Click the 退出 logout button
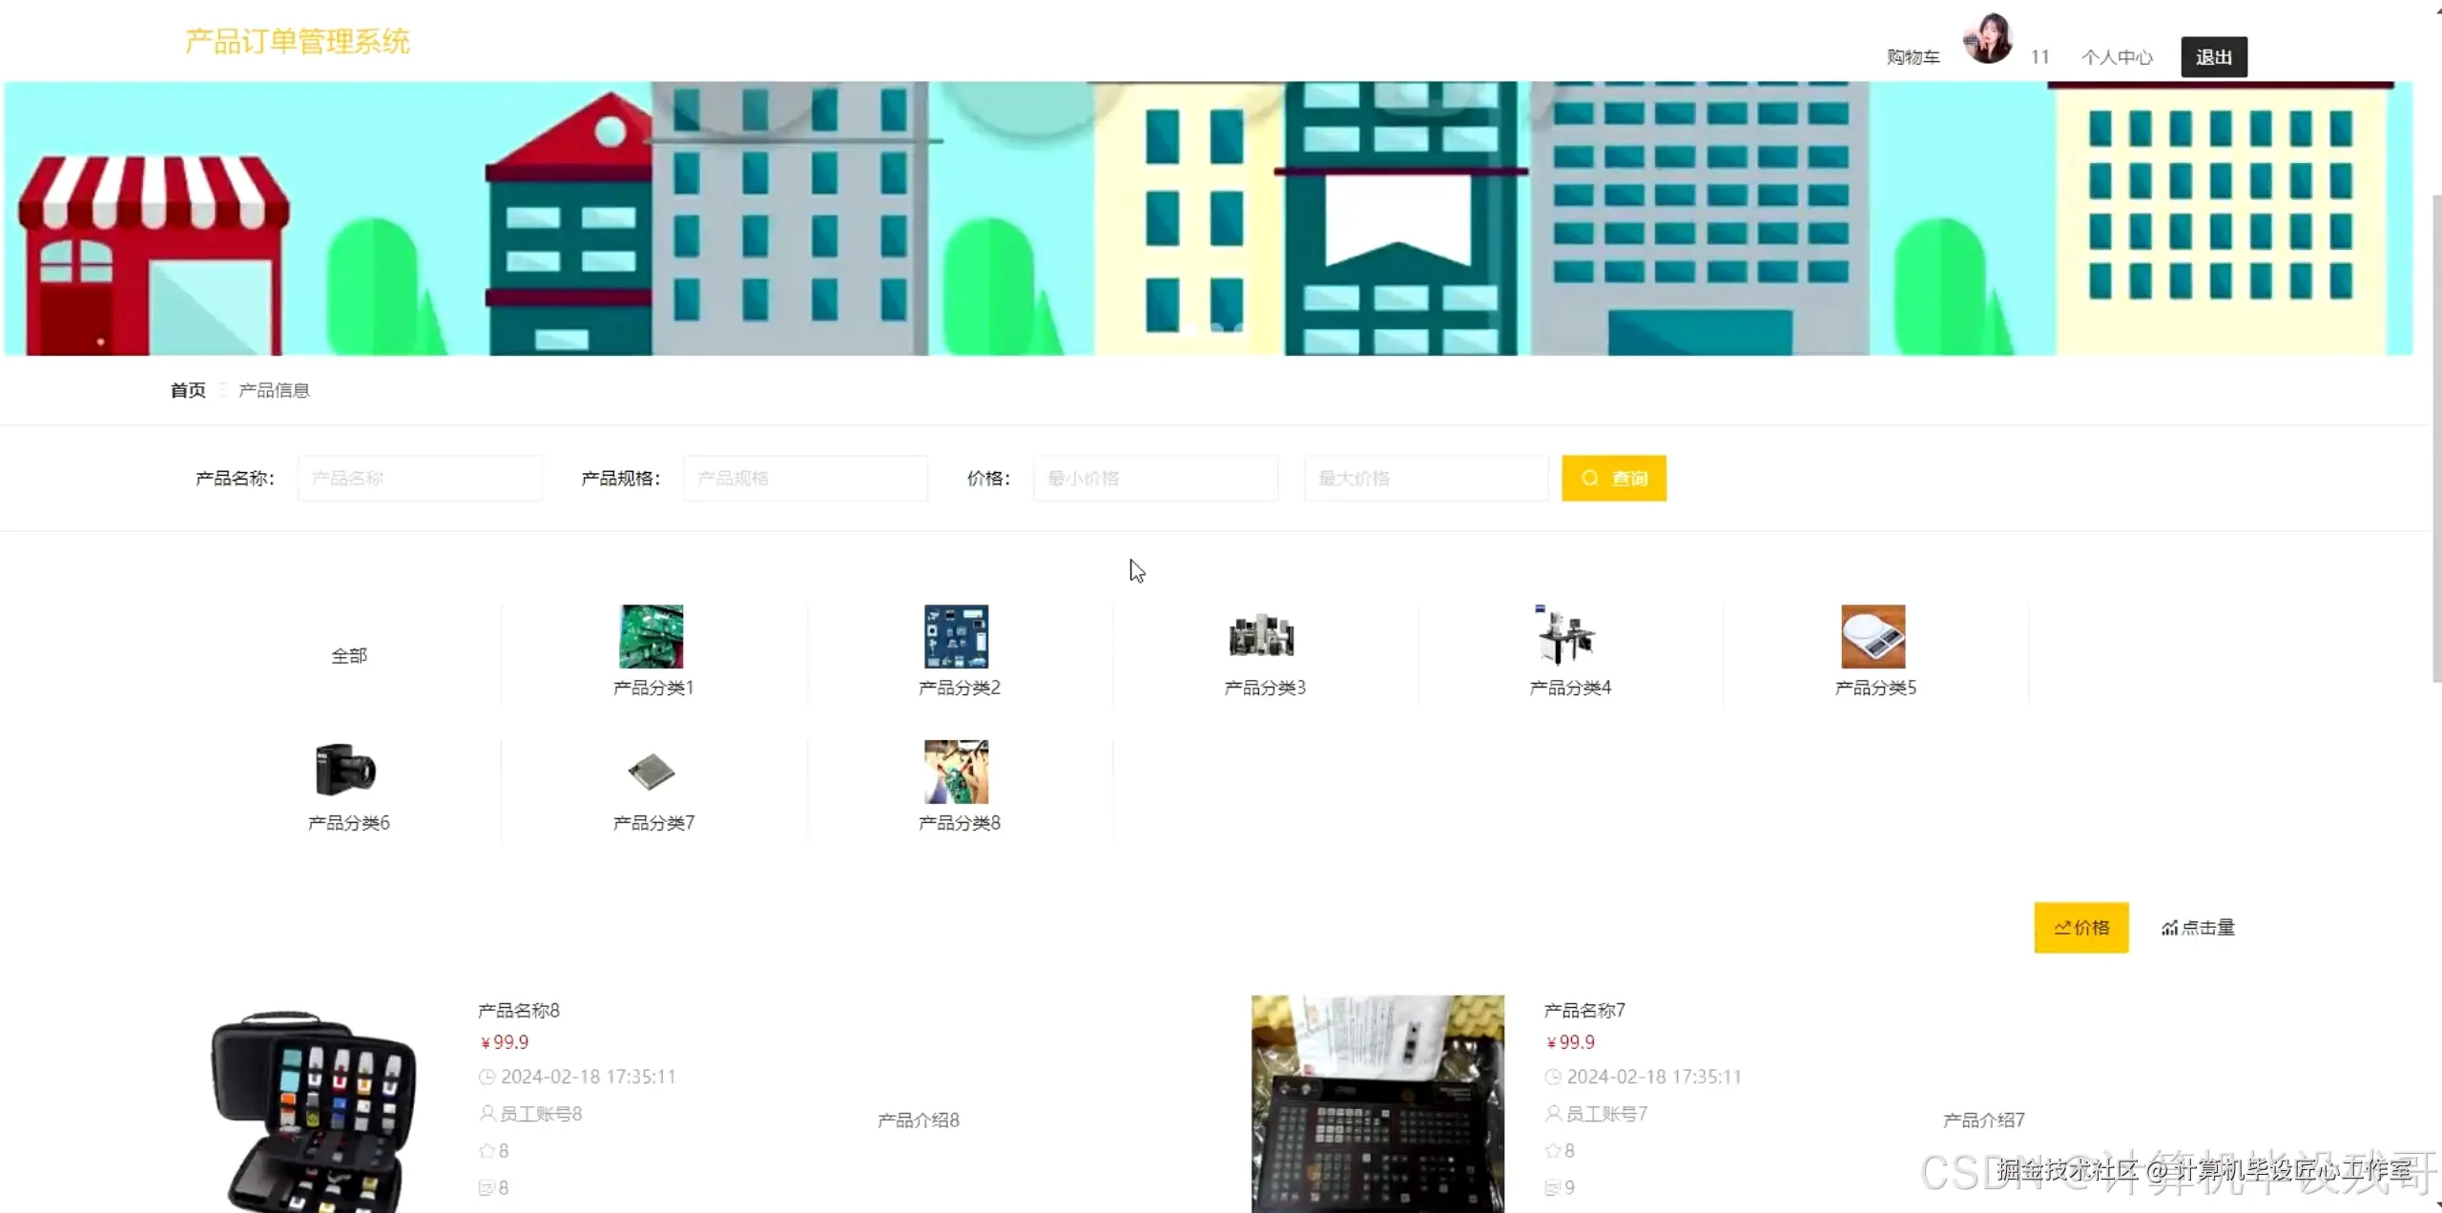This screenshot has height=1213, width=2442. click(x=2213, y=56)
